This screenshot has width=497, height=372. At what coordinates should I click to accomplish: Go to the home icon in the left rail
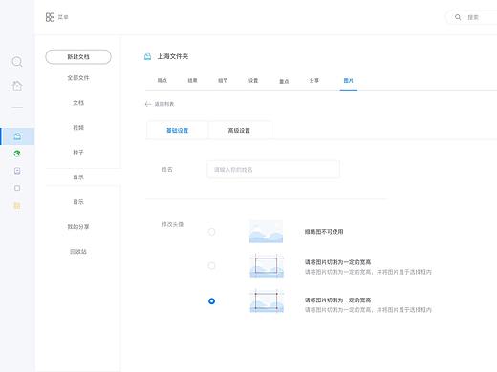pyautogui.click(x=17, y=85)
